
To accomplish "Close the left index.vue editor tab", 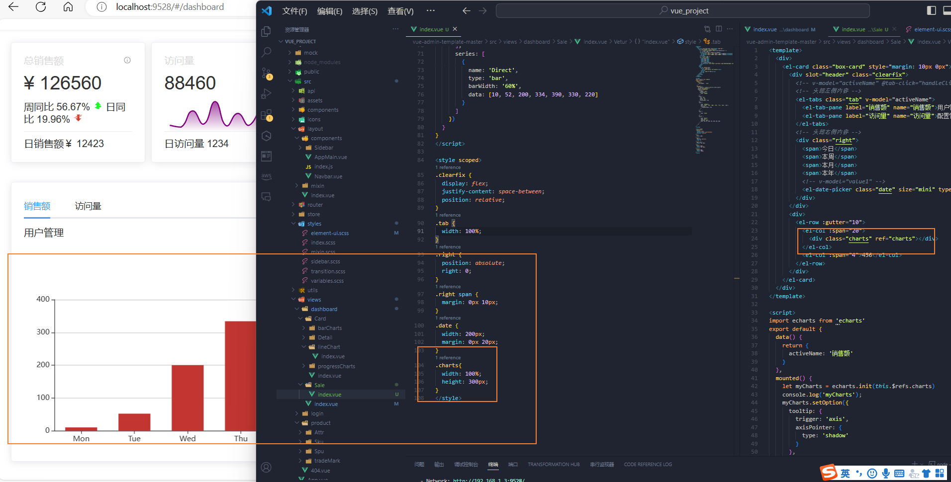I will 455,29.
